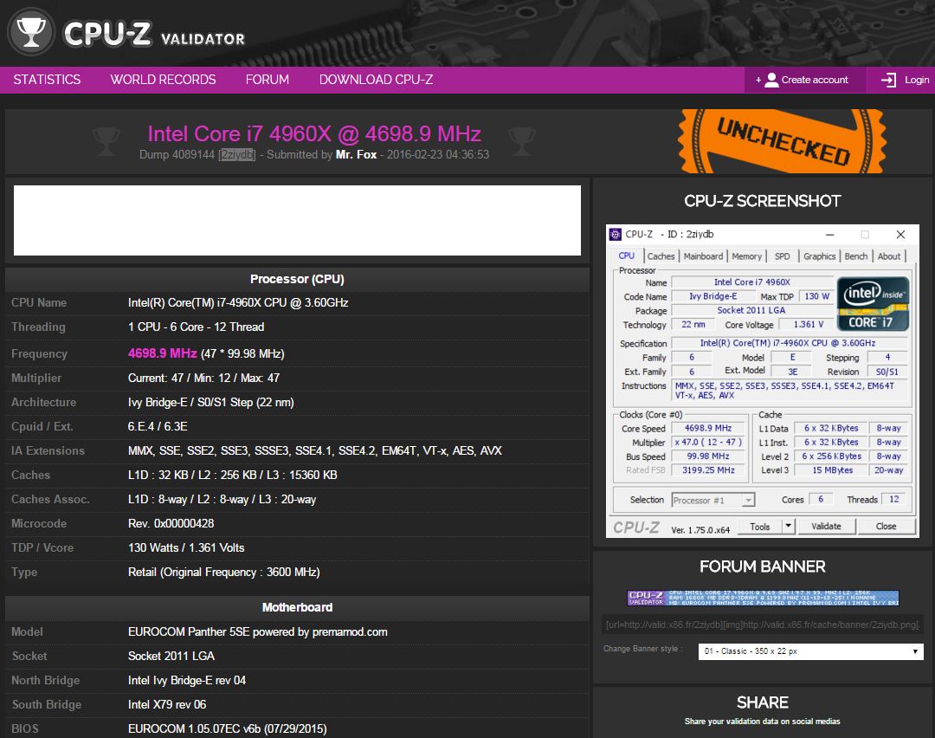The image size is (935, 738).
Task: Click the BIOS EUROCOM 1.05.07EC value
Action: tap(227, 729)
